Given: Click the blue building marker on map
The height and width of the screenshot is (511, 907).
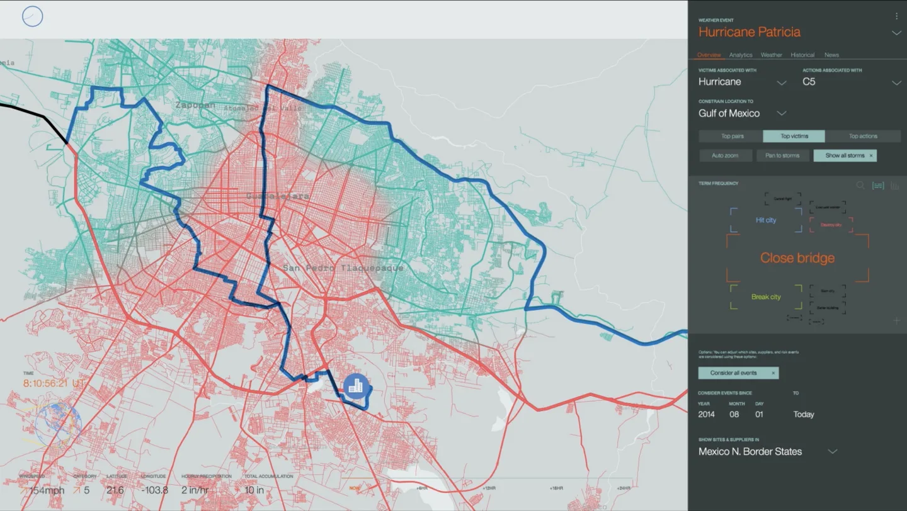Looking at the screenshot, I should (357, 386).
